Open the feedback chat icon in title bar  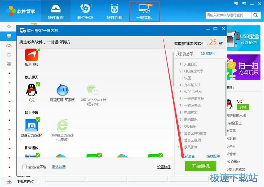click(x=236, y=3)
